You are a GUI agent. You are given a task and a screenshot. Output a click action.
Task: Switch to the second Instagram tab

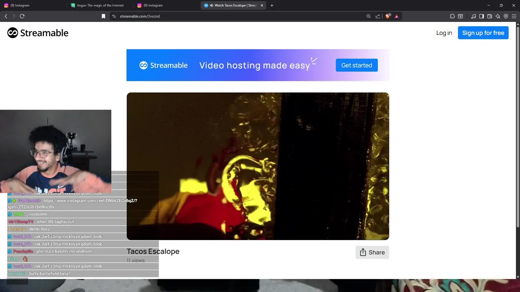pos(167,5)
